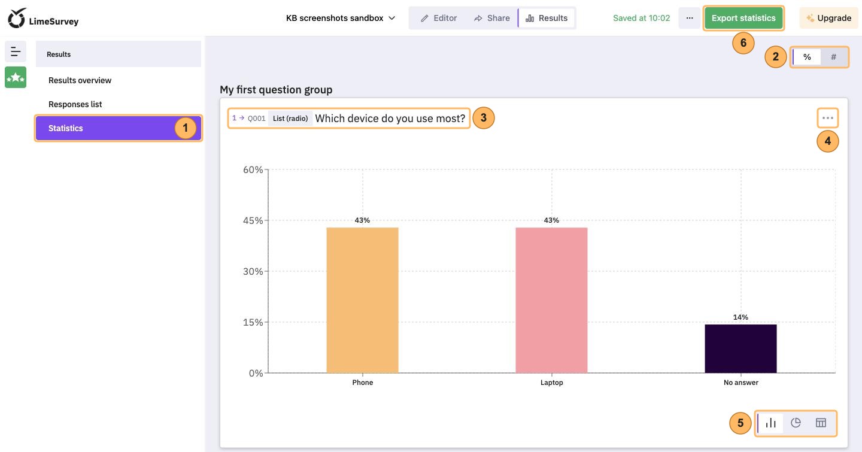
Task: Open the top bar more options button
Action: click(x=690, y=18)
